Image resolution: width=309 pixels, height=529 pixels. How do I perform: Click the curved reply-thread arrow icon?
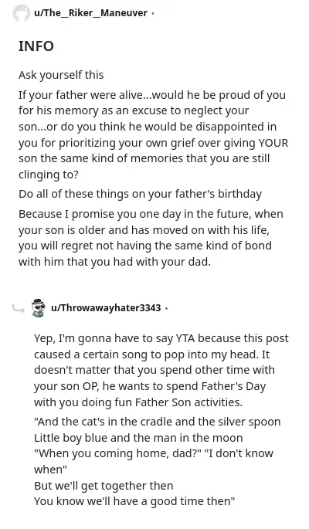[19, 308]
